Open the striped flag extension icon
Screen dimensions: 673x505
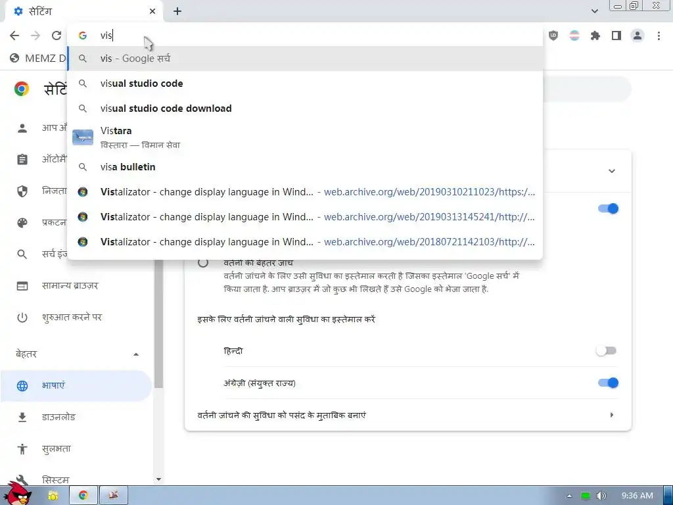click(x=574, y=36)
